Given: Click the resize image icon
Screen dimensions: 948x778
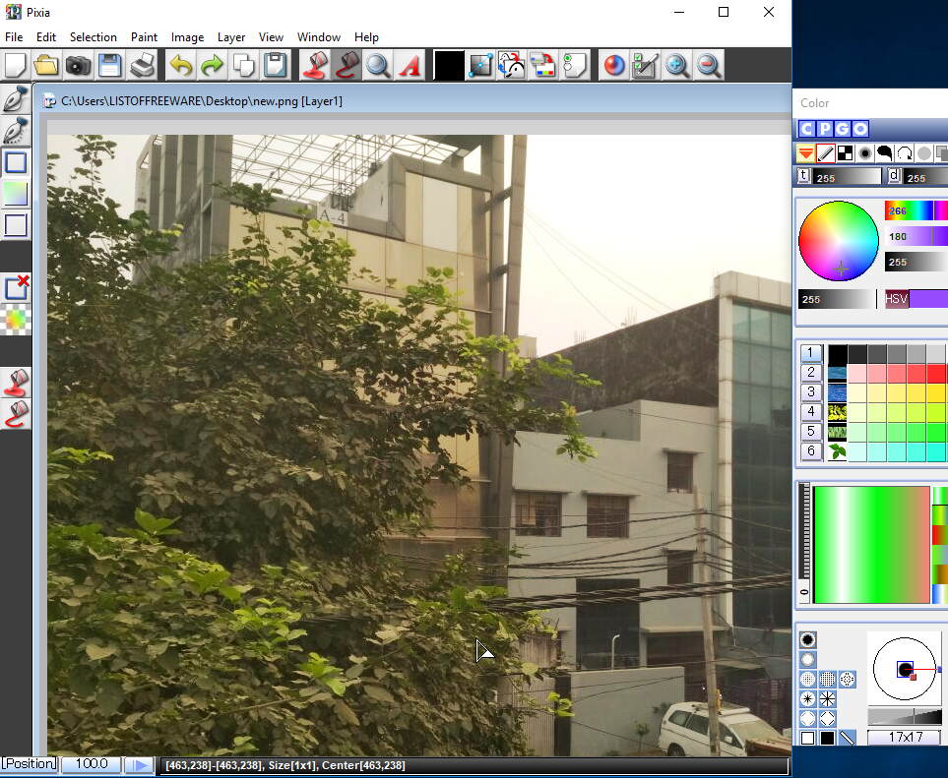Looking at the screenshot, I should click(x=480, y=65).
